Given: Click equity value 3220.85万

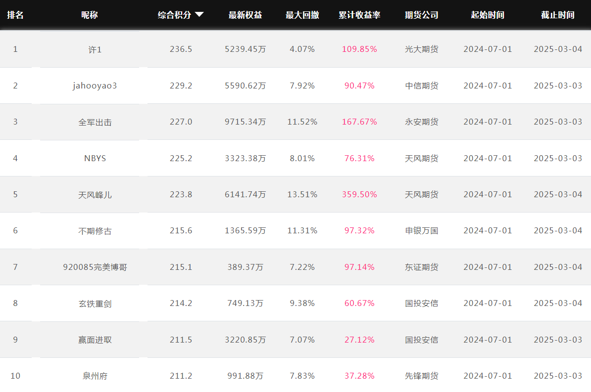Looking at the screenshot, I should 246,340.
